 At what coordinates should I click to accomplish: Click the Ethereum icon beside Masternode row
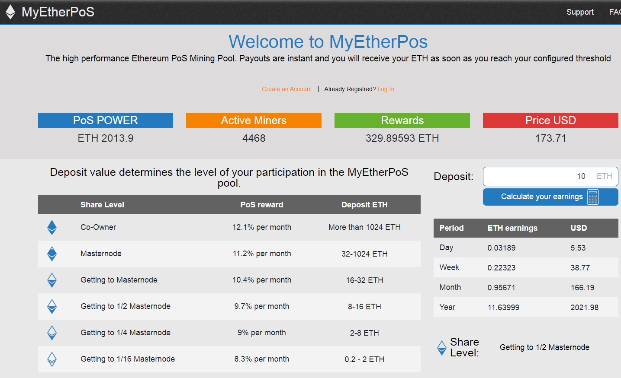52,254
